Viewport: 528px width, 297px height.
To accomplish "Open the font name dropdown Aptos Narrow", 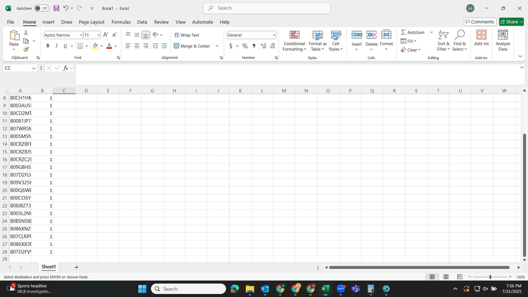I will tap(81, 35).
